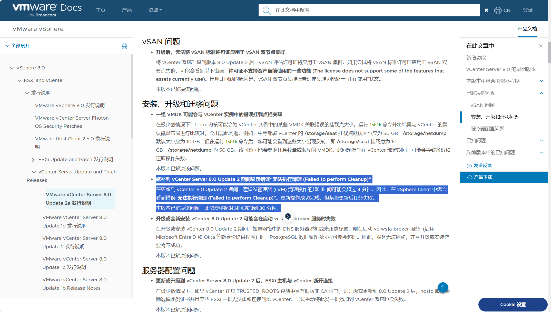Open the 产品 menu item
The width and height of the screenshot is (551, 312).
(127, 10)
